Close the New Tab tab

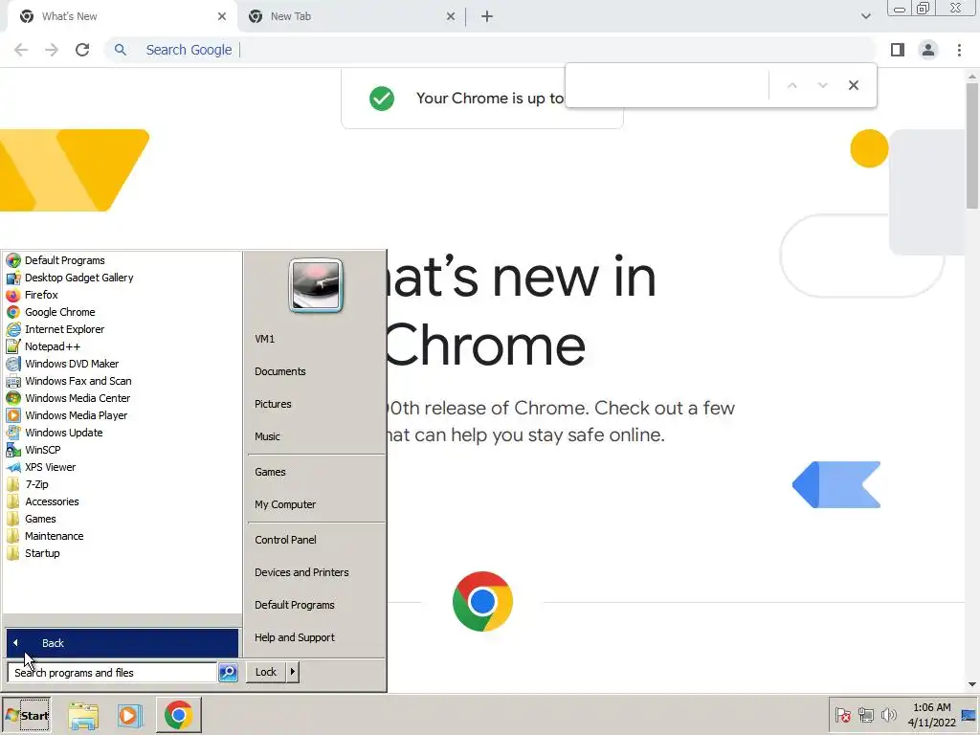[451, 16]
